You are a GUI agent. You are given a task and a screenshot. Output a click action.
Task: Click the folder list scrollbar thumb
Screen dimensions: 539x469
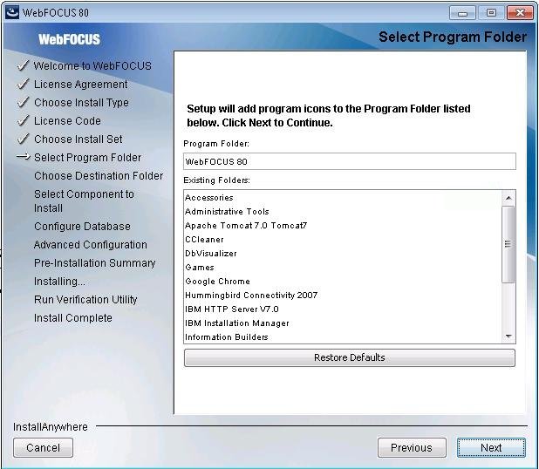(x=508, y=244)
